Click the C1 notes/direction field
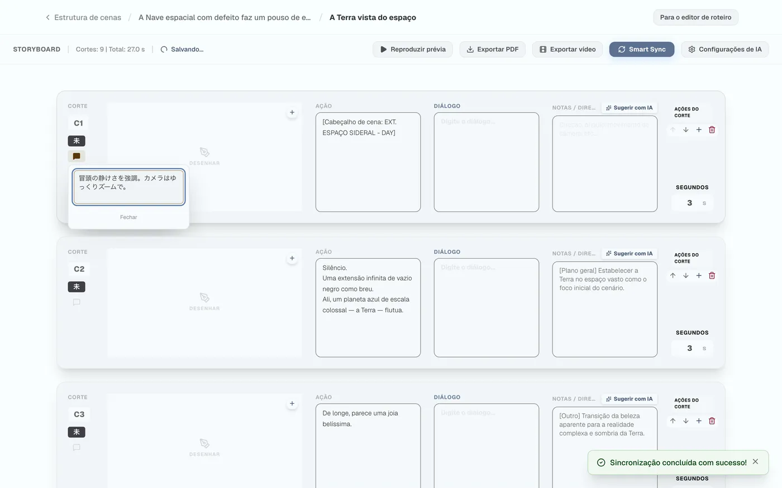The height and width of the screenshot is (488, 782). click(x=605, y=164)
